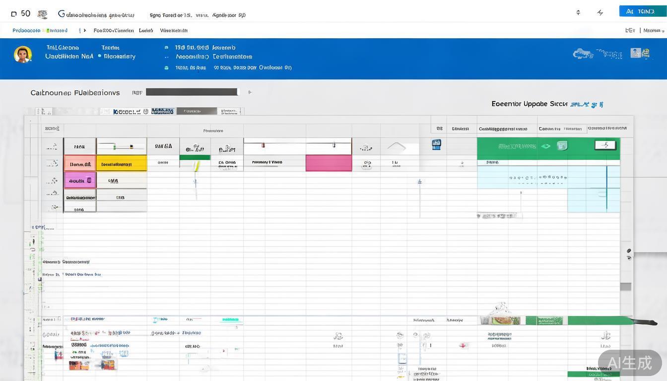Select the dark blue highlighted tab above grid
The height and width of the screenshot is (381, 667).
pos(162,111)
